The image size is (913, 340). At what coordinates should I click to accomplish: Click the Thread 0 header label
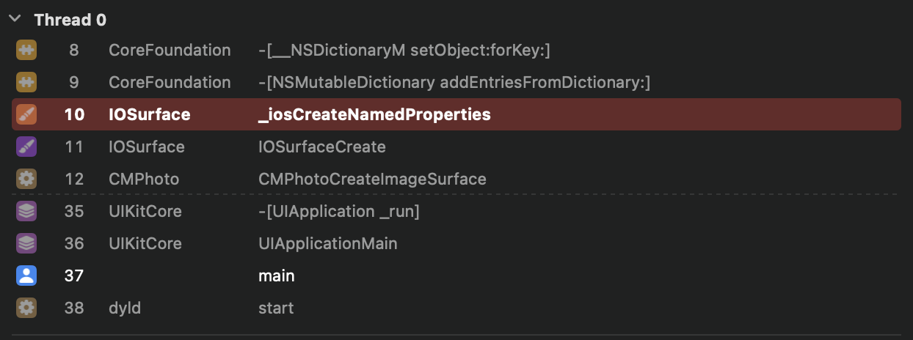(70, 20)
